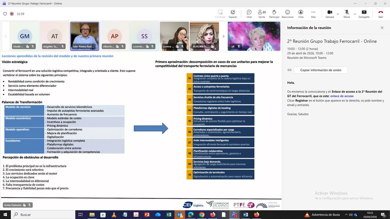Viewport: 390px width, 219px height.
Task: Click the link icon beside Copiar información
Action: coord(289,70)
